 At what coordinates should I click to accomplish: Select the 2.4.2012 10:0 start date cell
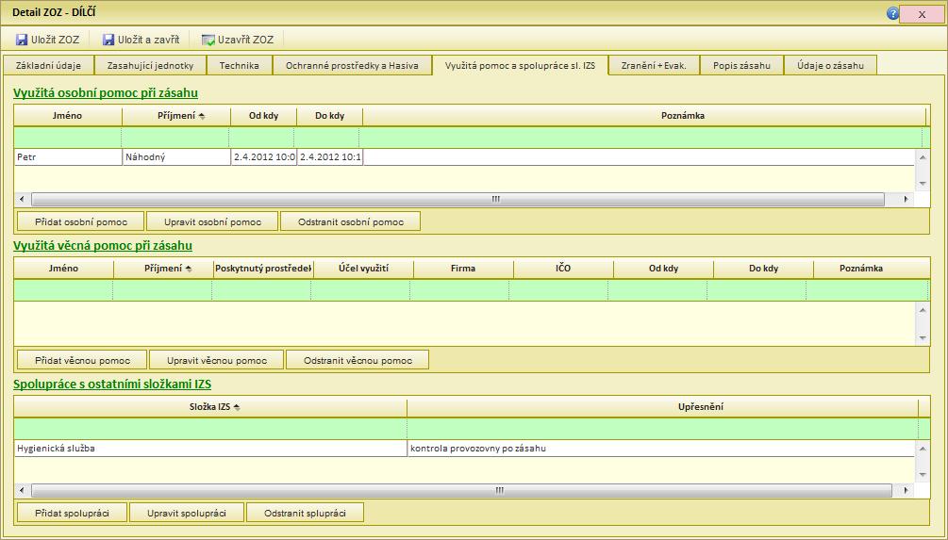click(264, 157)
